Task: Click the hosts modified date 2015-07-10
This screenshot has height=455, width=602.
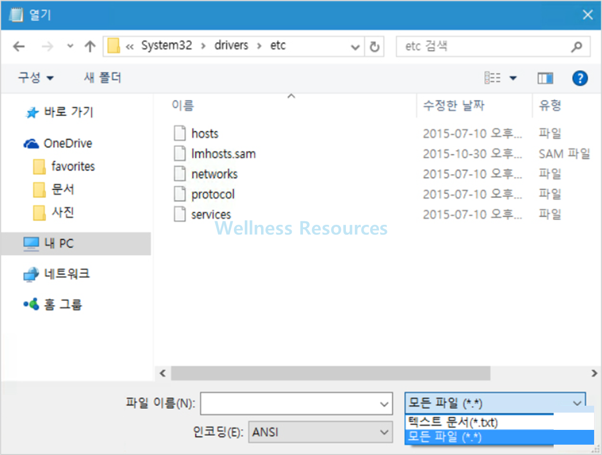Action: [x=472, y=134]
